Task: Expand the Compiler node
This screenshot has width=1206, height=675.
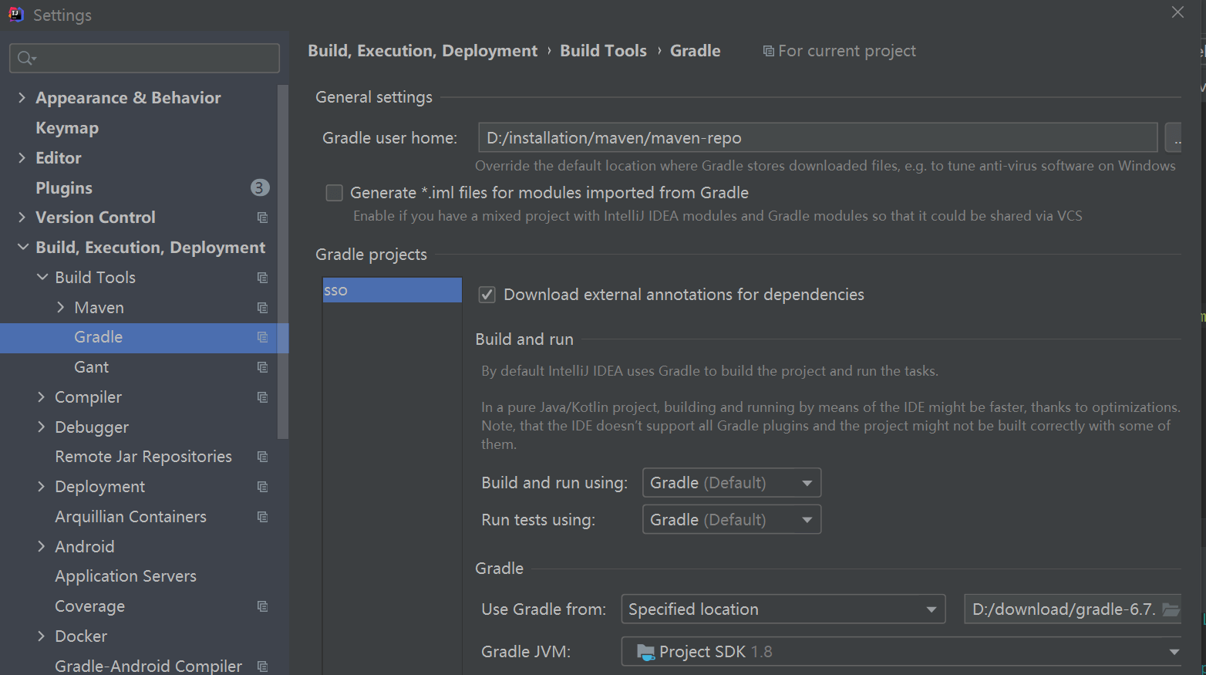Action: [41, 397]
